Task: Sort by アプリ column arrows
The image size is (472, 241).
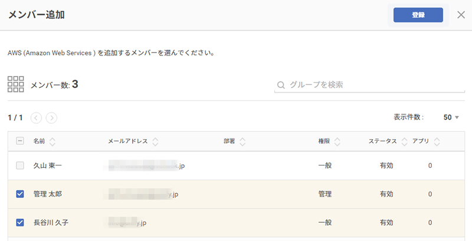Action: [437, 141]
